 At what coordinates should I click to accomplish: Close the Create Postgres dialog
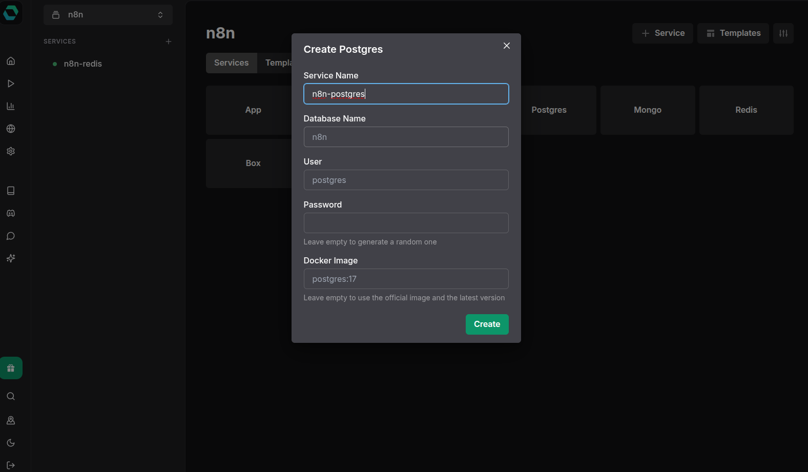[x=507, y=46]
